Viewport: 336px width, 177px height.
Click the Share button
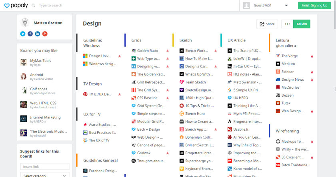[x=267, y=24]
